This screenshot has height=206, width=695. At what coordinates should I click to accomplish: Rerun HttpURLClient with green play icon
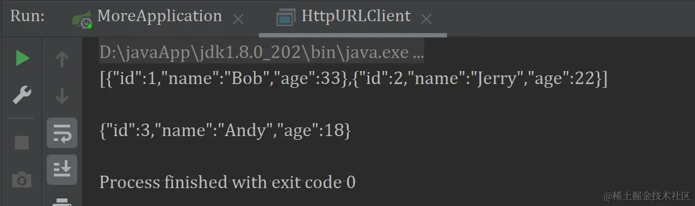click(22, 59)
